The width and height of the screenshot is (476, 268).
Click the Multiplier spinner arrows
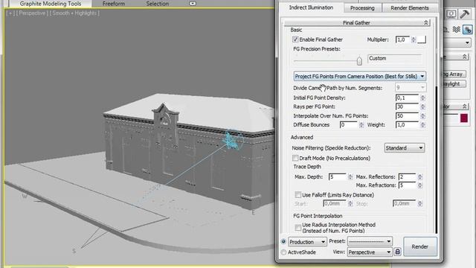pyautogui.click(x=414, y=39)
